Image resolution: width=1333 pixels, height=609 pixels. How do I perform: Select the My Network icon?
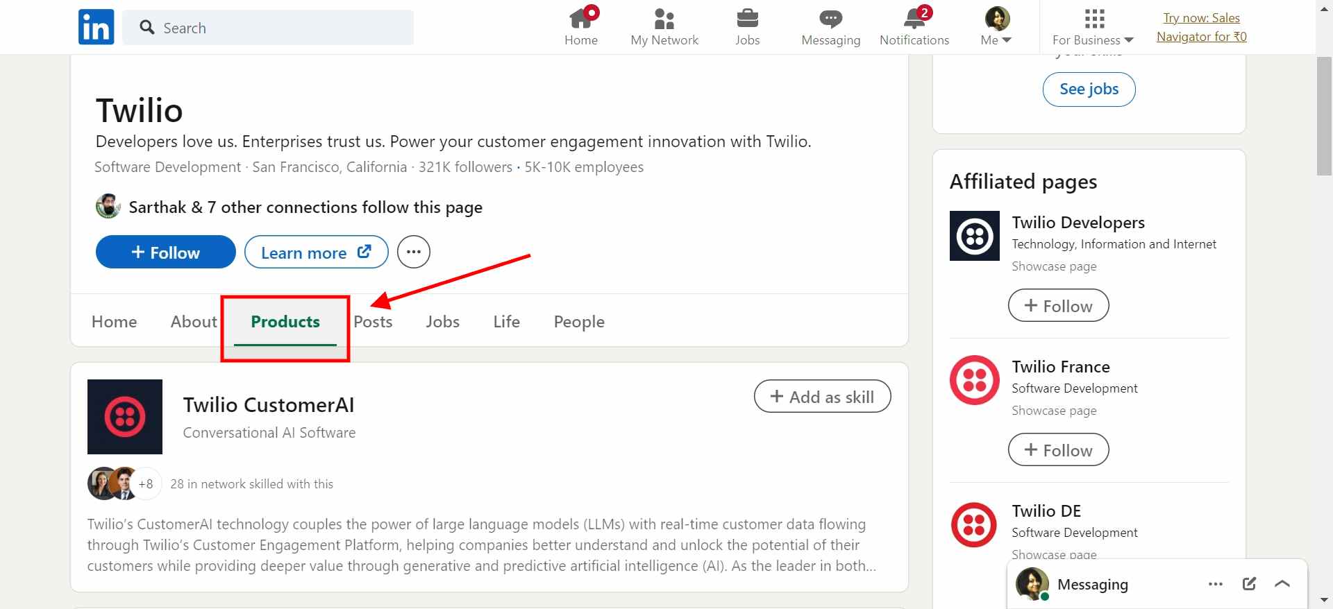(664, 19)
